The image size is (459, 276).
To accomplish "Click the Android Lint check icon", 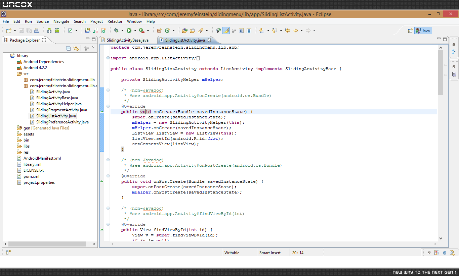I will pos(70,31).
